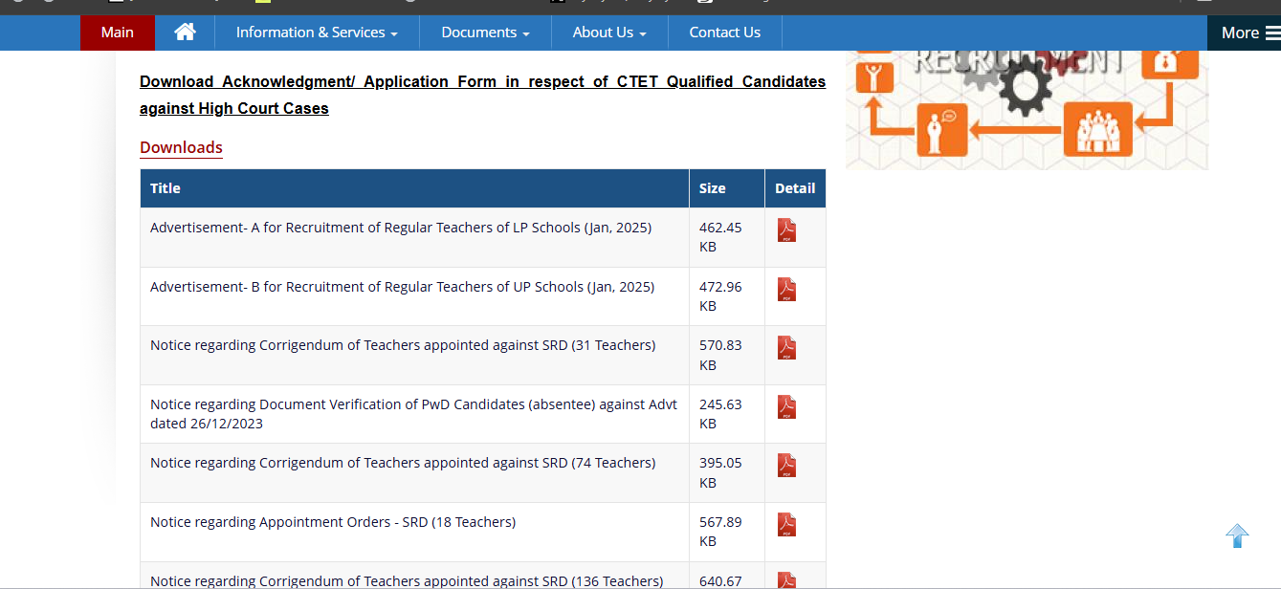This screenshot has width=1281, height=589.
Task: Click the More menu entry
Action: [1240, 32]
